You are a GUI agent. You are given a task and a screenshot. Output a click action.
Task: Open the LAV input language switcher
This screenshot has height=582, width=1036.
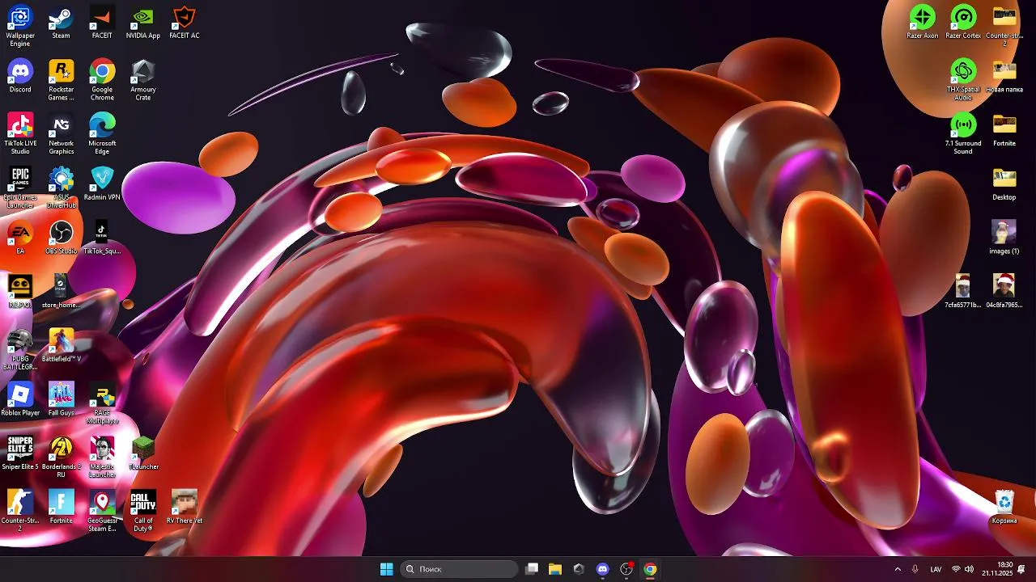coord(936,569)
